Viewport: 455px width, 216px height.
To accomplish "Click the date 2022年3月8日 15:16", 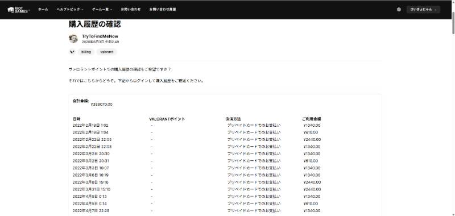I will click(90, 182).
